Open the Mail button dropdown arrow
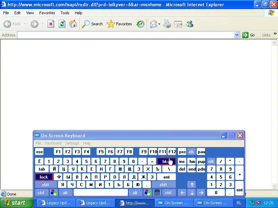 (159, 24)
